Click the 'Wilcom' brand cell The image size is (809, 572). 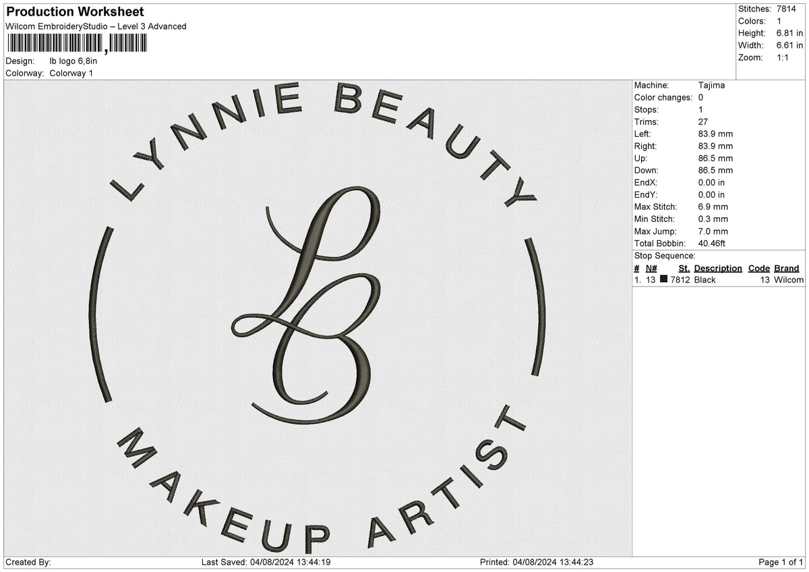[x=789, y=280]
